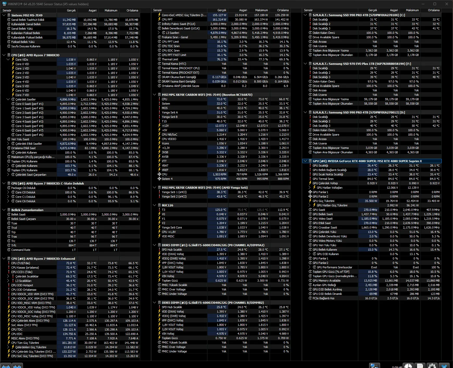Click the lightning icon beside +12V

[159, 126]
